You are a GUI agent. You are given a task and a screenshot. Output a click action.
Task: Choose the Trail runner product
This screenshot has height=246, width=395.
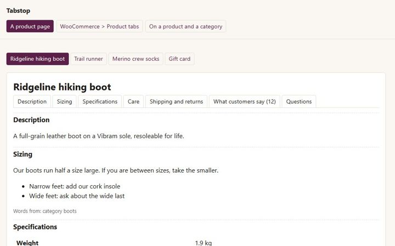click(x=88, y=59)
